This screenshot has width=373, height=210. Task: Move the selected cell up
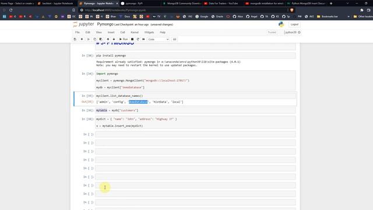pyautogui.click(x=108, y=39)
